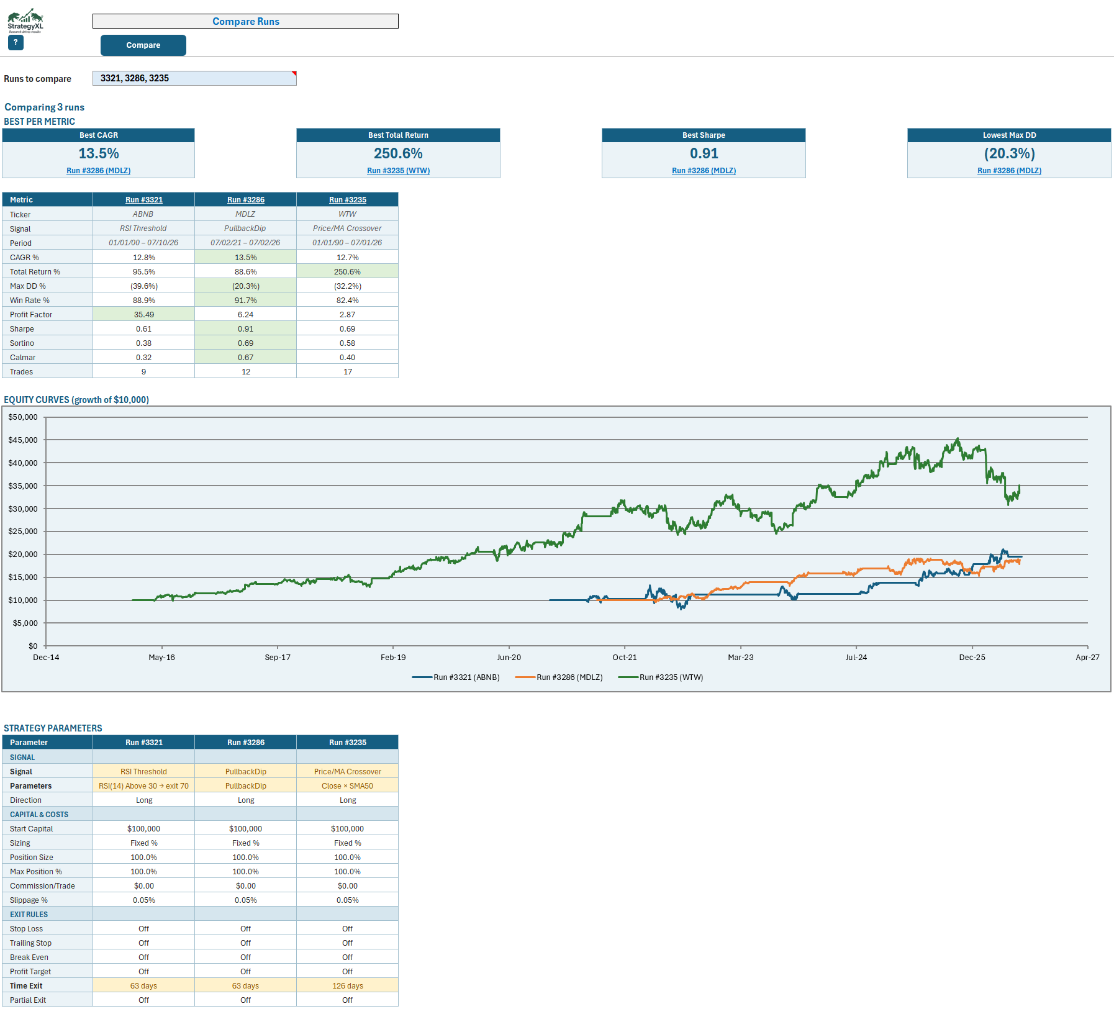Click the Run #3321 (ABNB) legend marker
Screen dimensions: 1114x1014
click(422, 677)
